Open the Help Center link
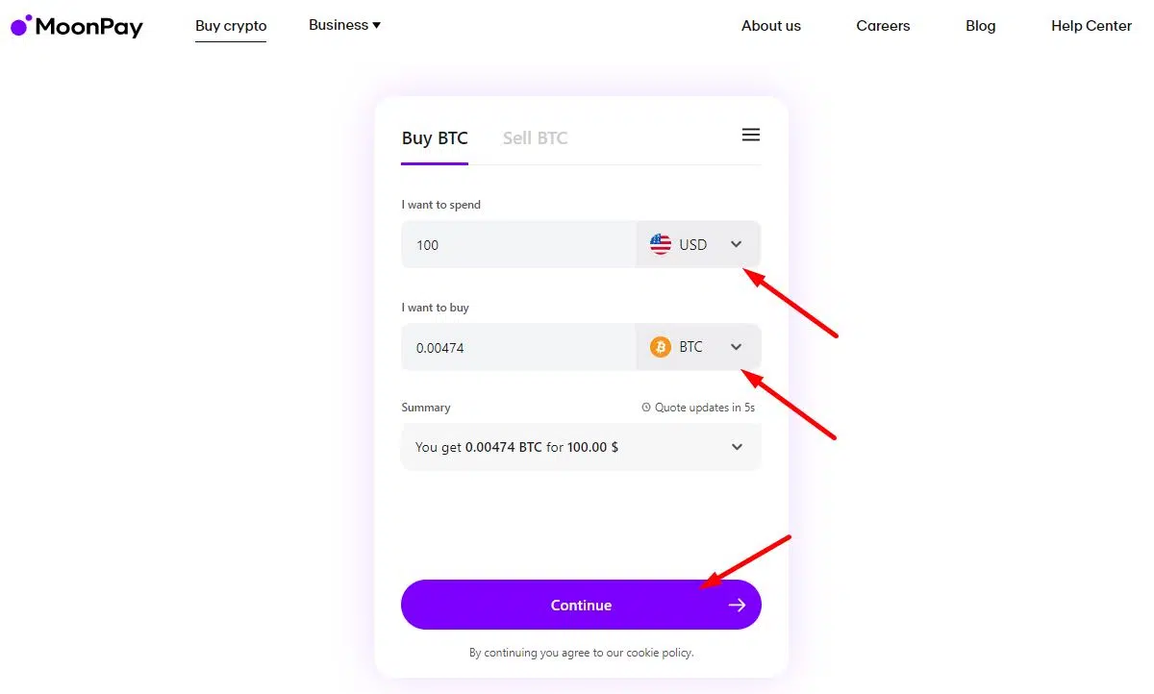Screen dimensions: 1154x694 click(x=1091, y=26)
